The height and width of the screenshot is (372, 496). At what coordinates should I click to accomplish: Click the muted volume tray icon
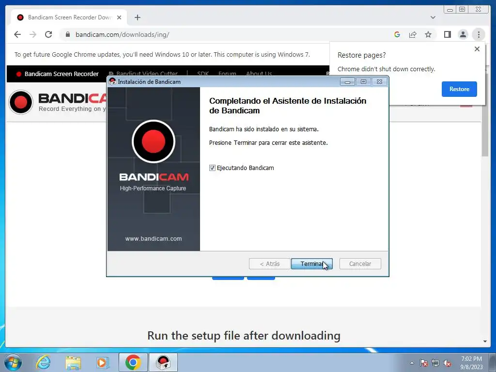(447, 363)
